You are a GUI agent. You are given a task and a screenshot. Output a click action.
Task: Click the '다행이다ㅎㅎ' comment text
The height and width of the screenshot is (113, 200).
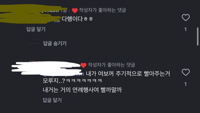(77, 19)
